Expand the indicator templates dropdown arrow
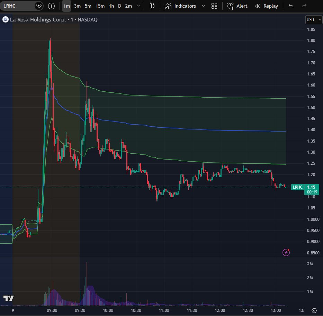This screenshot has height=316, width=323. pos(204,6)
